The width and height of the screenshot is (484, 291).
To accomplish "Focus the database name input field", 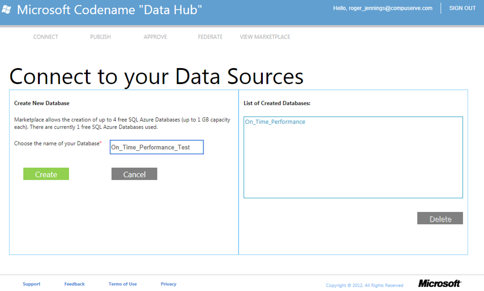I will coord(157,147).
